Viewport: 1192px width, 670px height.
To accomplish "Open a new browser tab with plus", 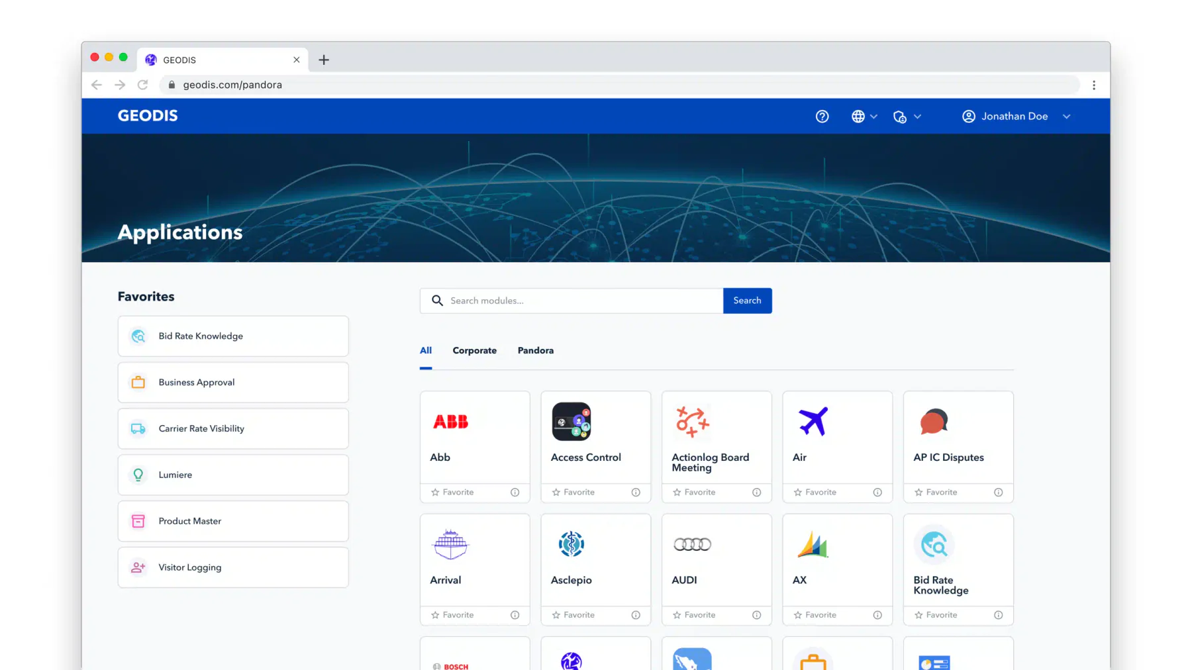I will [x=324, y=60].
